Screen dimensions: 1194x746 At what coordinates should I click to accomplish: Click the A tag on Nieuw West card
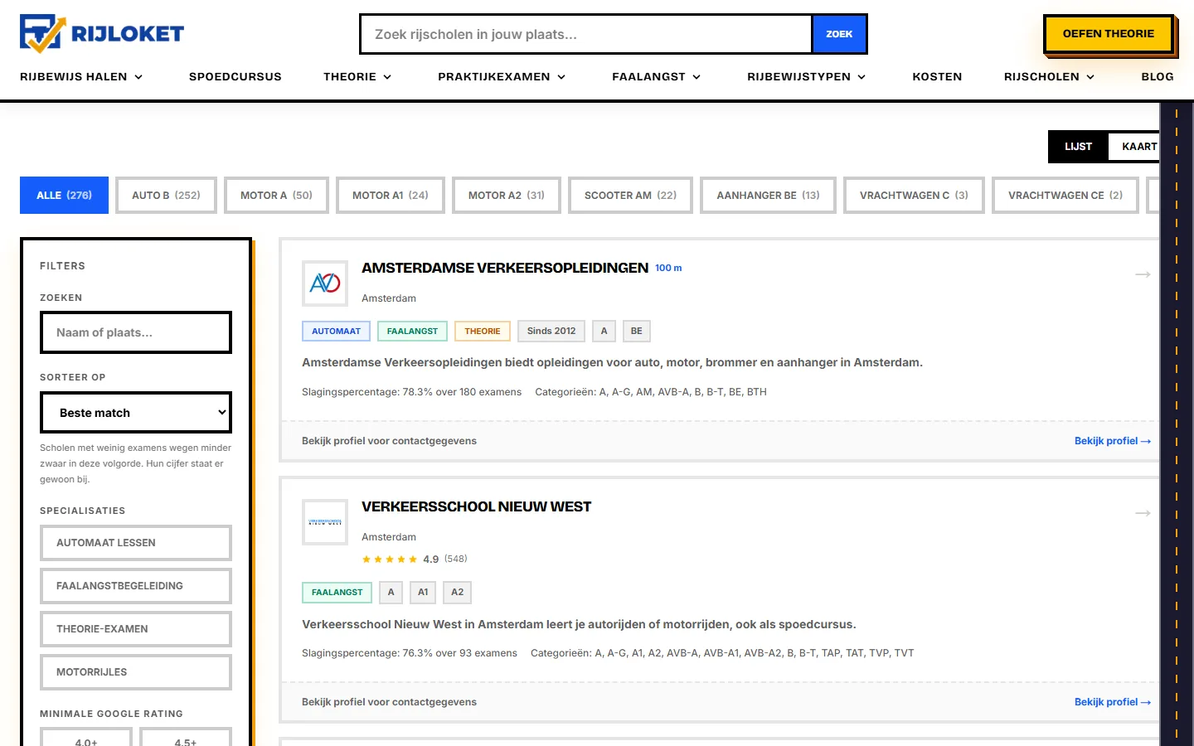pyautogui.click(x=391, y=593)
